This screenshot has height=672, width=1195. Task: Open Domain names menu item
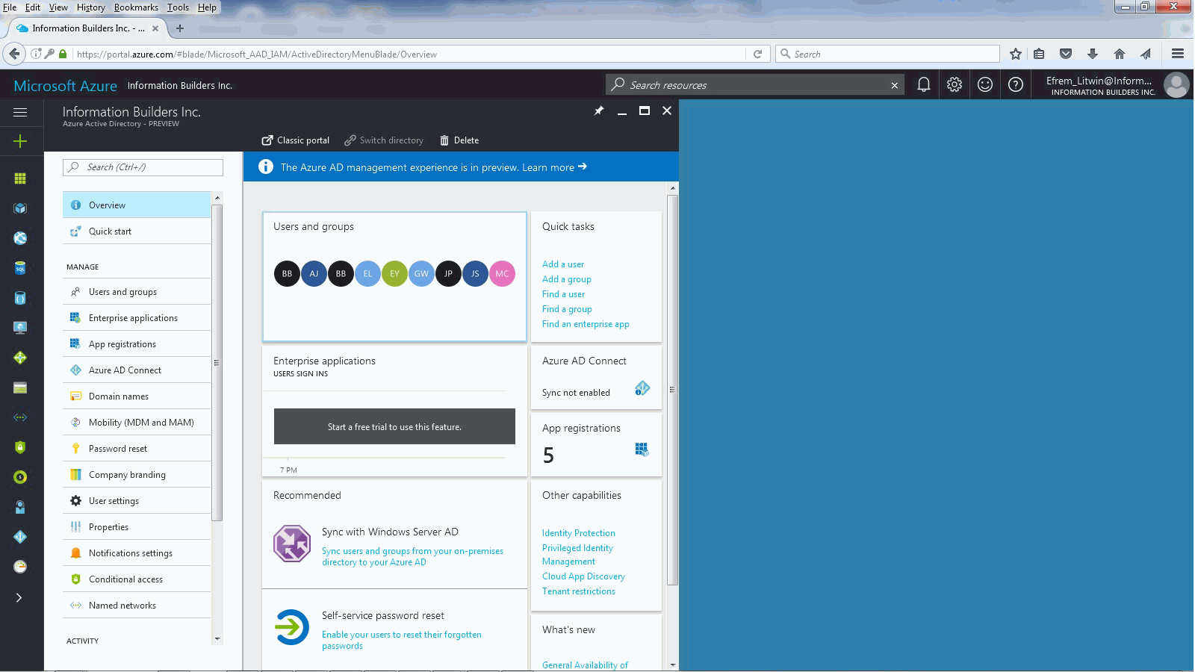click(x=137, y=396)
